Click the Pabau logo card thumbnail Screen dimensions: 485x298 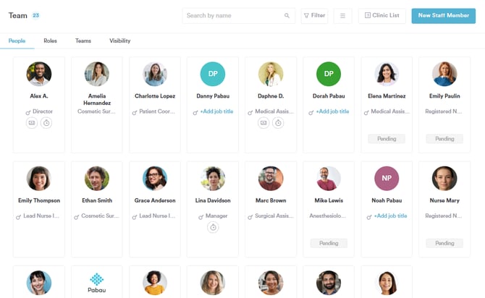[x=97, y=281]
